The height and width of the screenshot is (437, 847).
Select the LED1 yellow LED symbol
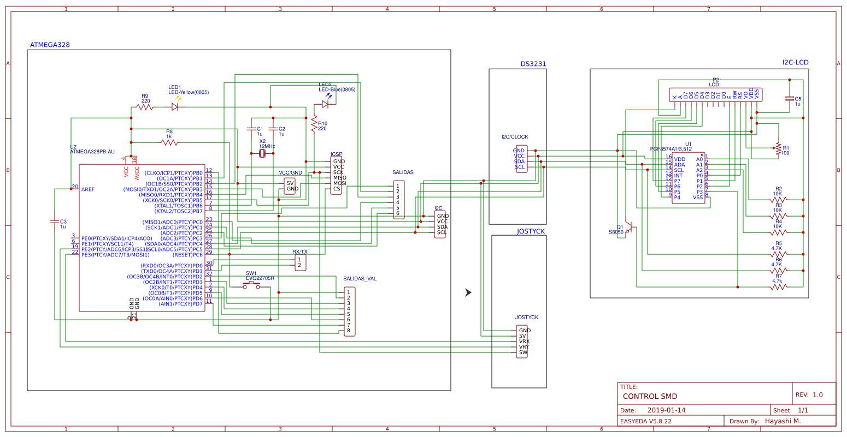coord(176,107)
